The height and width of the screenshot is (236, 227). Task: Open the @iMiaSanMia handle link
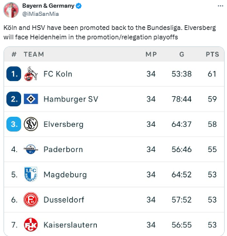pos(40,14)
